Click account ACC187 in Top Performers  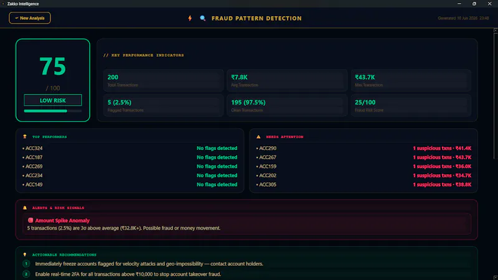pyautogui.click(x=34, y=157)
